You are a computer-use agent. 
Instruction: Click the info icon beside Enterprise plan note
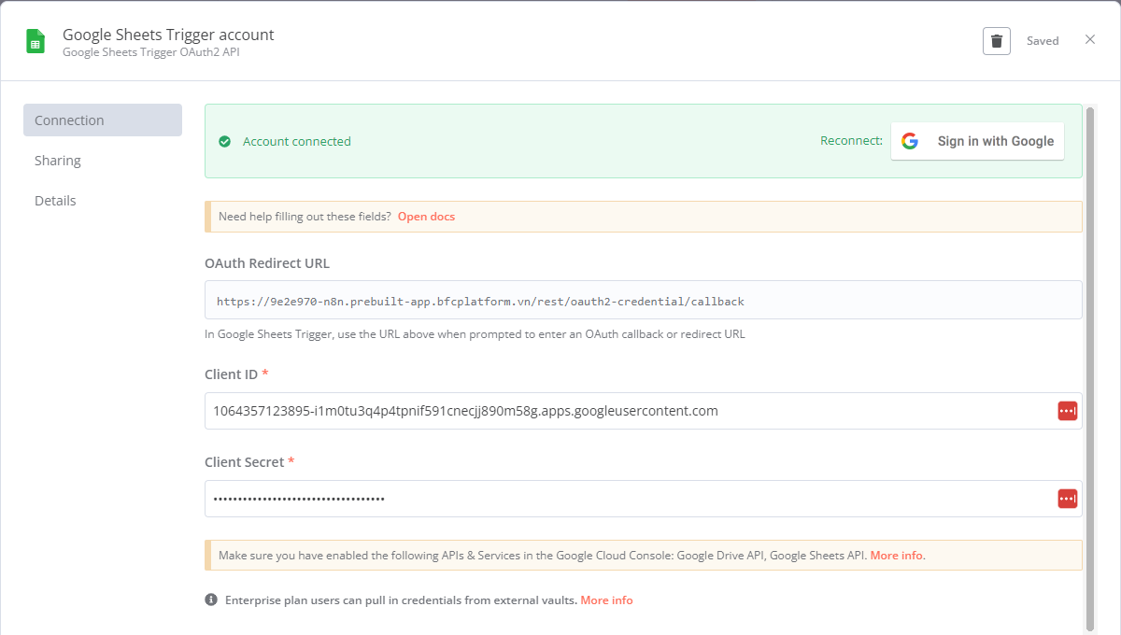[211, 600]
